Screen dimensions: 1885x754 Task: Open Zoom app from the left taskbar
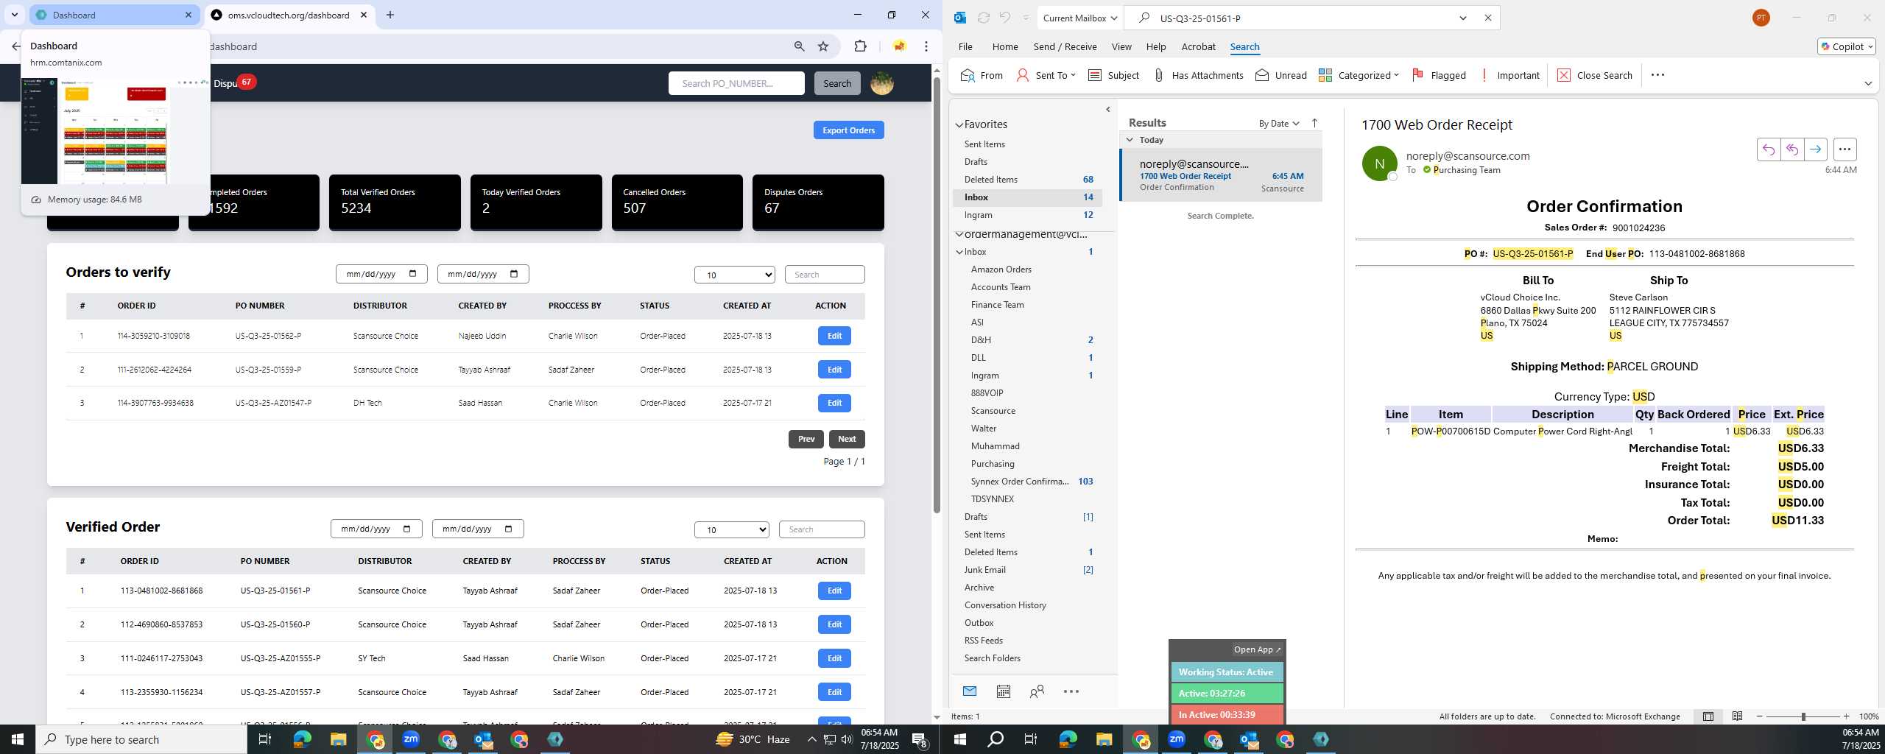[x=411, y=739]
